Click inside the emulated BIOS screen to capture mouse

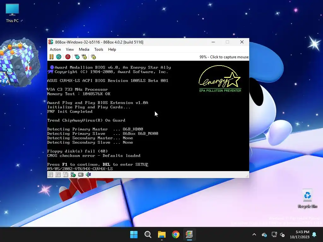point(148,116)
